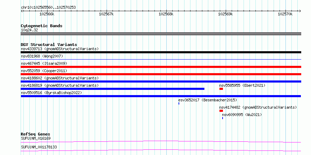Viewport: 311px width, 155px height.
Task: Click the 102570k ruler tick label
Action: tap(285, 14)
